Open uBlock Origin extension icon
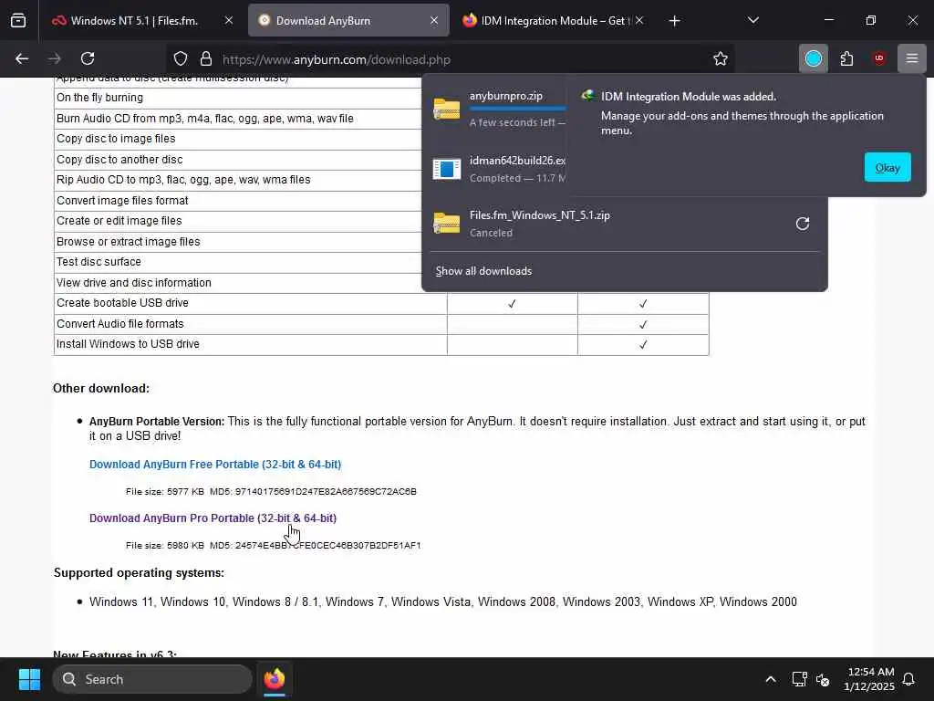This screenshot has height=701, width=934. coord(879,58)
